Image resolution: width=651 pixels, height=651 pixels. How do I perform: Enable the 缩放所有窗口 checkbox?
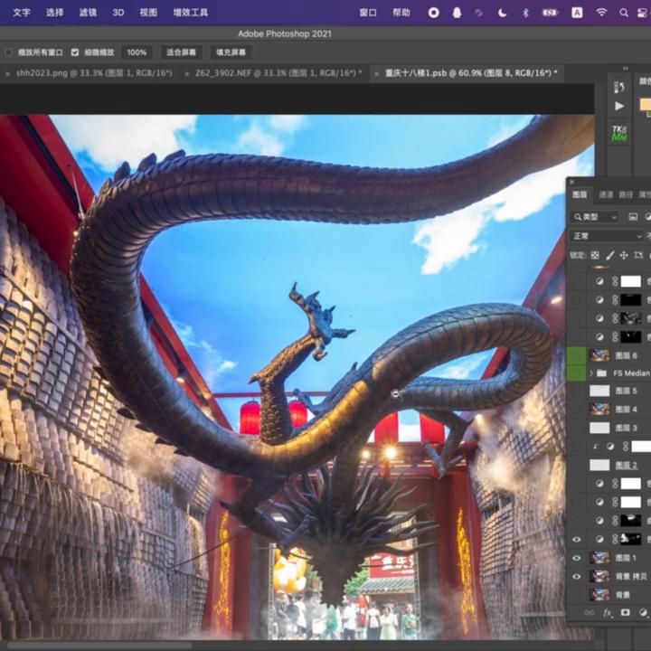9,52
